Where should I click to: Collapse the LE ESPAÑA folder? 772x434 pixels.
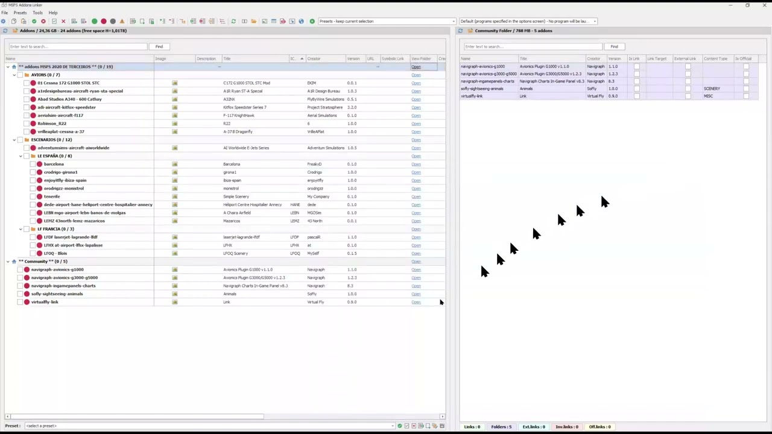(20, 156)
